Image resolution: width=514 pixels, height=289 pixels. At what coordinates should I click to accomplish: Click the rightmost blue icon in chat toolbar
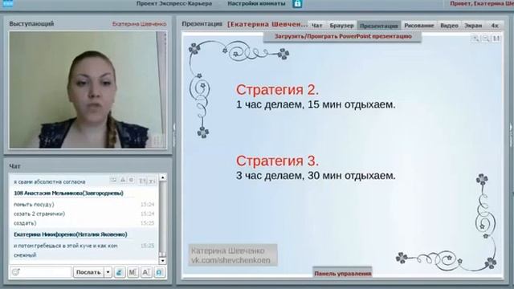[x=159, y=272]
